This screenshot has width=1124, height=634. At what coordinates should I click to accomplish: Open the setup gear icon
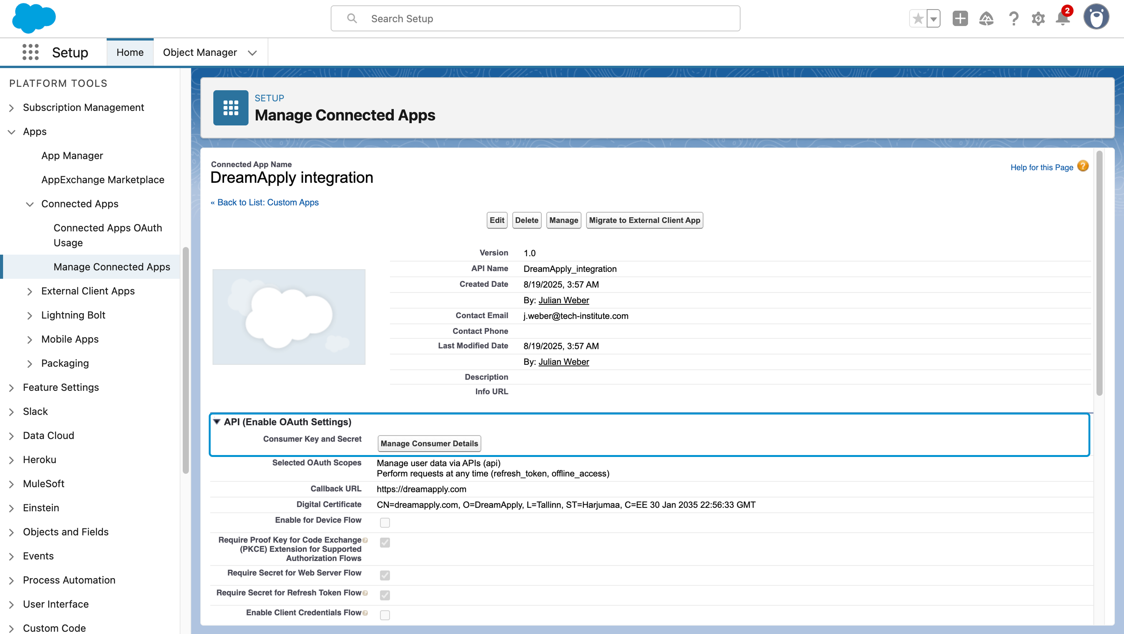point(1038,18)
